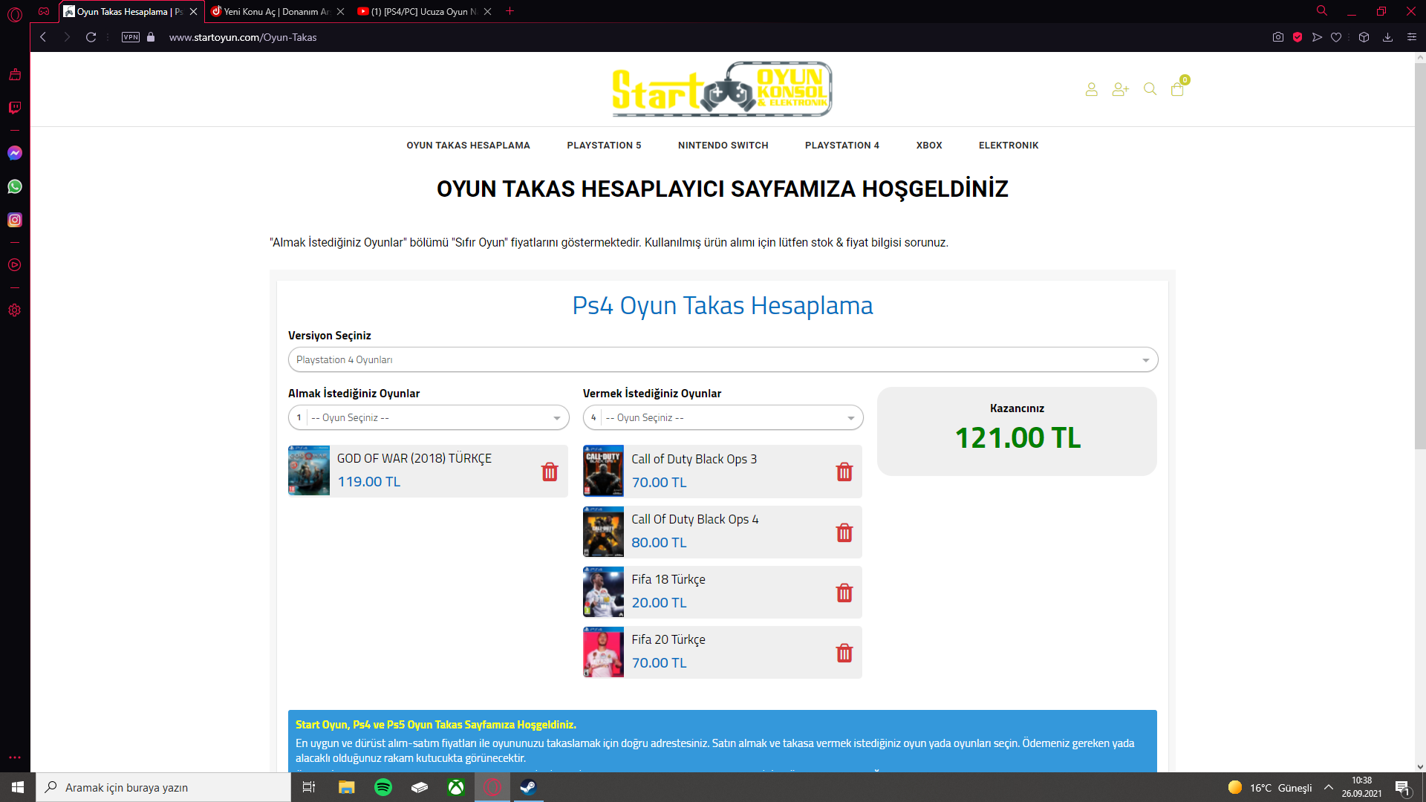The height and width of the screenshot is (802, 1426).
Task: Open the tab search magnifier in title bar
Action: (x=1322, y=11)
